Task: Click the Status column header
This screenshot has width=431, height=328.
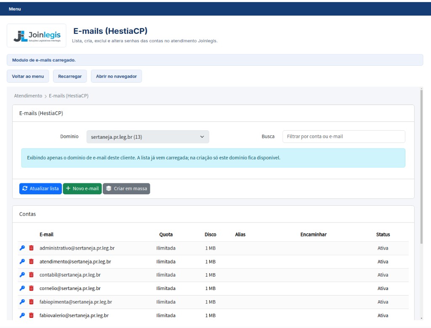Action: [x=383, y=235]
